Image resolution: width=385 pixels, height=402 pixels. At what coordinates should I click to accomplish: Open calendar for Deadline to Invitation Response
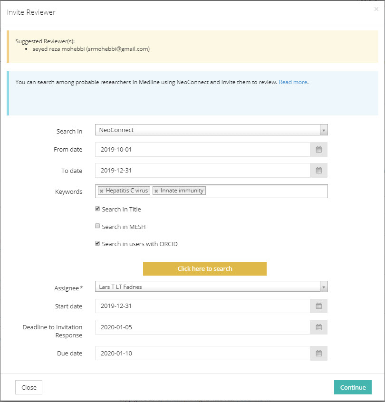tap(318, 327)
